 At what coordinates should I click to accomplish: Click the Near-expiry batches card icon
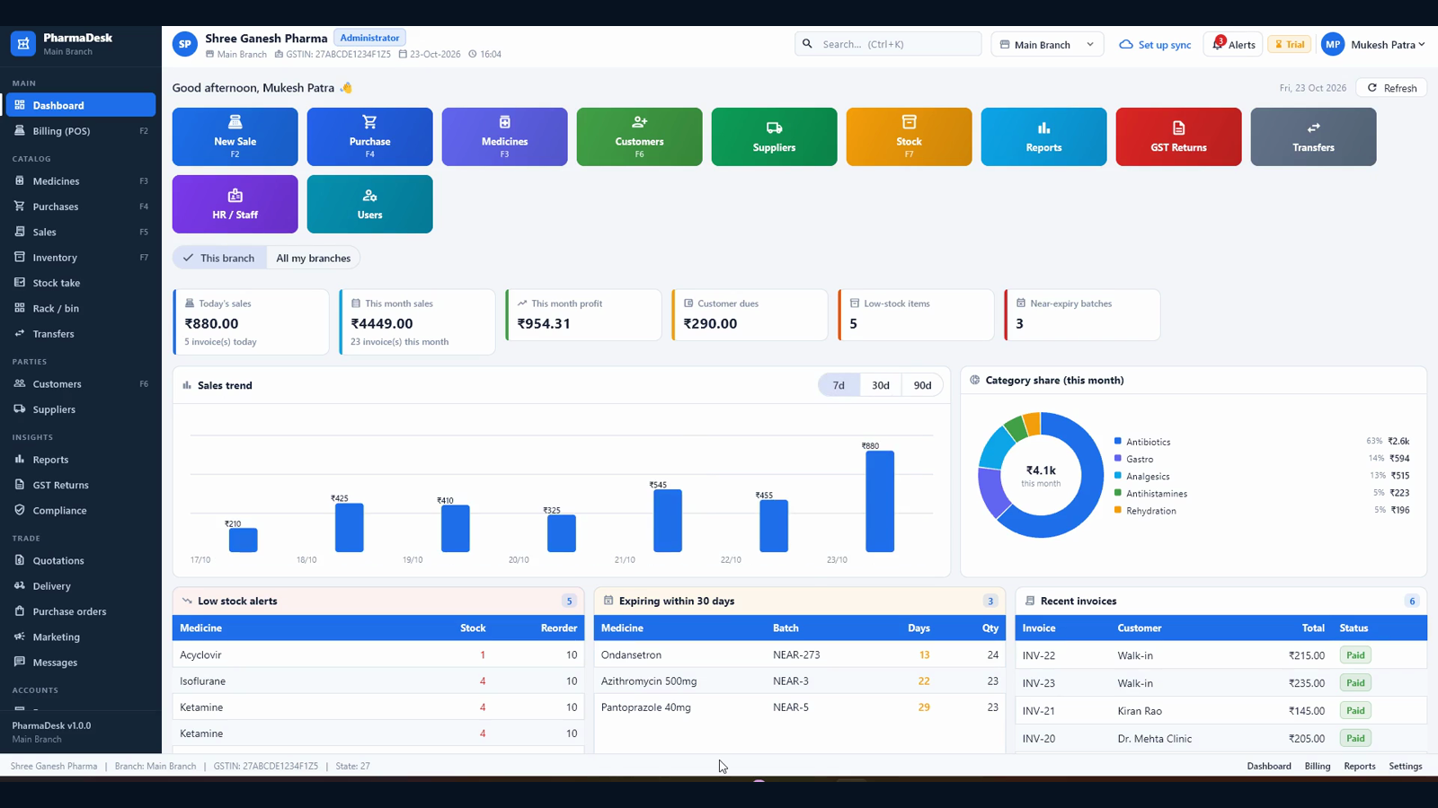[x=1021, y=303]
